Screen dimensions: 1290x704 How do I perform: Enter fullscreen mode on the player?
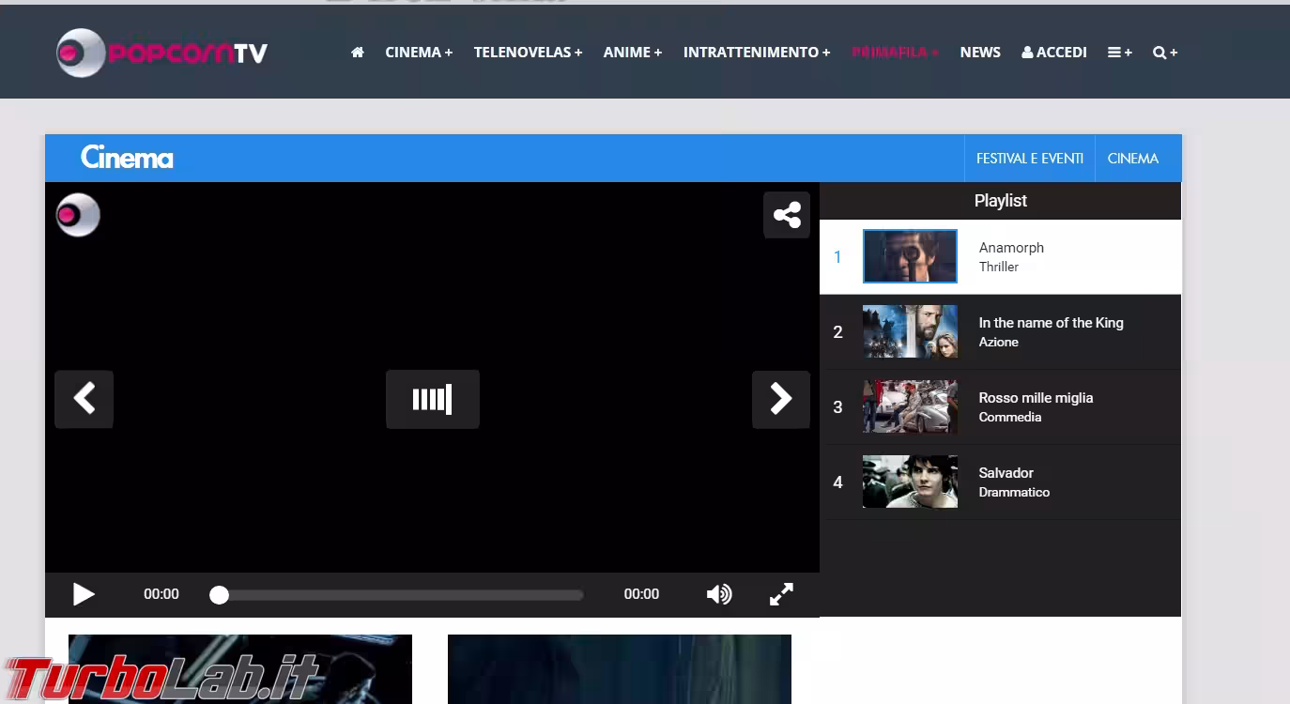click(x=780, y=593)
